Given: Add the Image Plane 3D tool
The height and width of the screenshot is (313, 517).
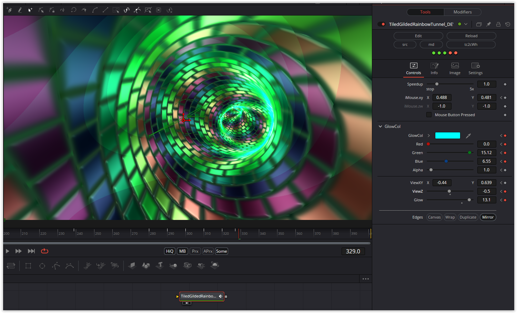Looking at the screenshot, I should pyautogui.click(x=132, y=265).
